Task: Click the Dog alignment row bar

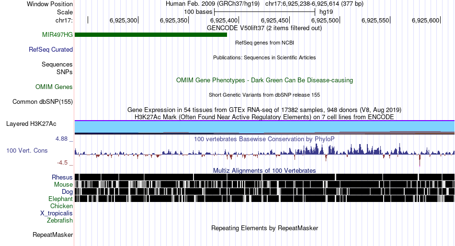Action: tap(265, 192)
